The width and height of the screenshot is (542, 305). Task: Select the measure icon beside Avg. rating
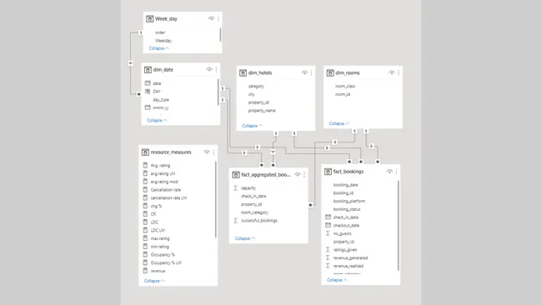(145, 165)
